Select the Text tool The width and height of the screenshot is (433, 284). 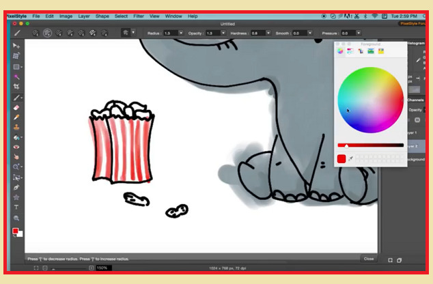coord(16,207)
